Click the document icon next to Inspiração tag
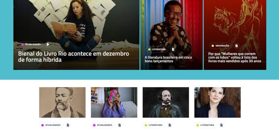The height and width of the screenshot is (129, 279). [236, 46]
